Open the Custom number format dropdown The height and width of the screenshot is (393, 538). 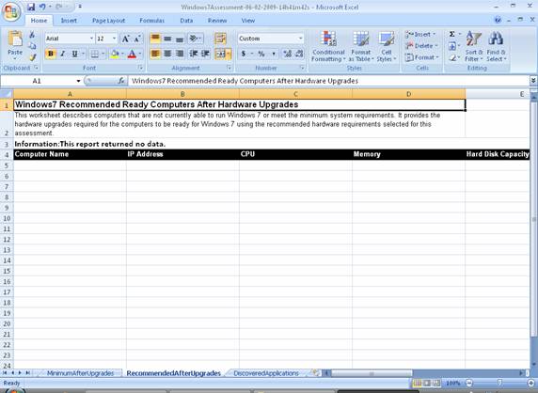point(301,39)
